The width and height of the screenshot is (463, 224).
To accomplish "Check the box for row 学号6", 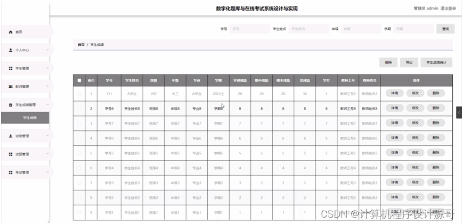I will [x=79, y=138].
